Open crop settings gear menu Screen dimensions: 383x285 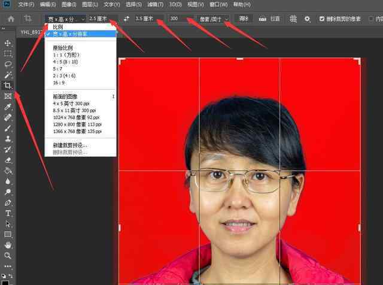tap(307, 19)
